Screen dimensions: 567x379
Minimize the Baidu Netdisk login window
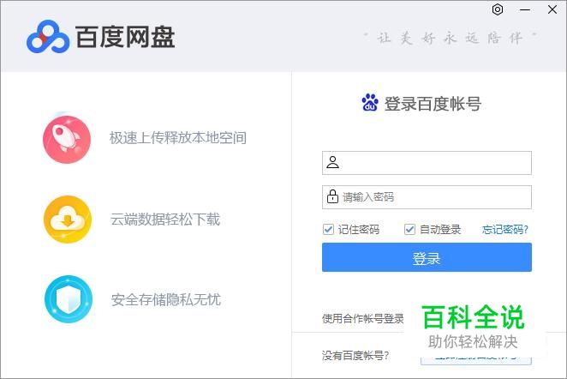point(524,9)
